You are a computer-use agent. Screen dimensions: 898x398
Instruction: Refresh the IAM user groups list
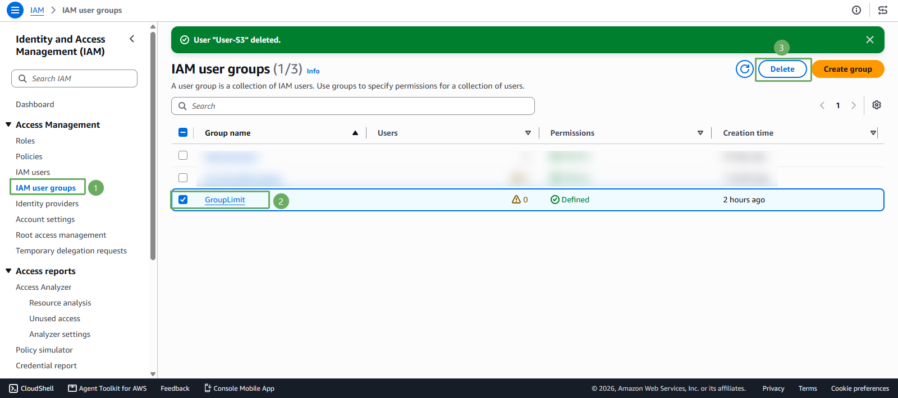(x=745, y=69)
